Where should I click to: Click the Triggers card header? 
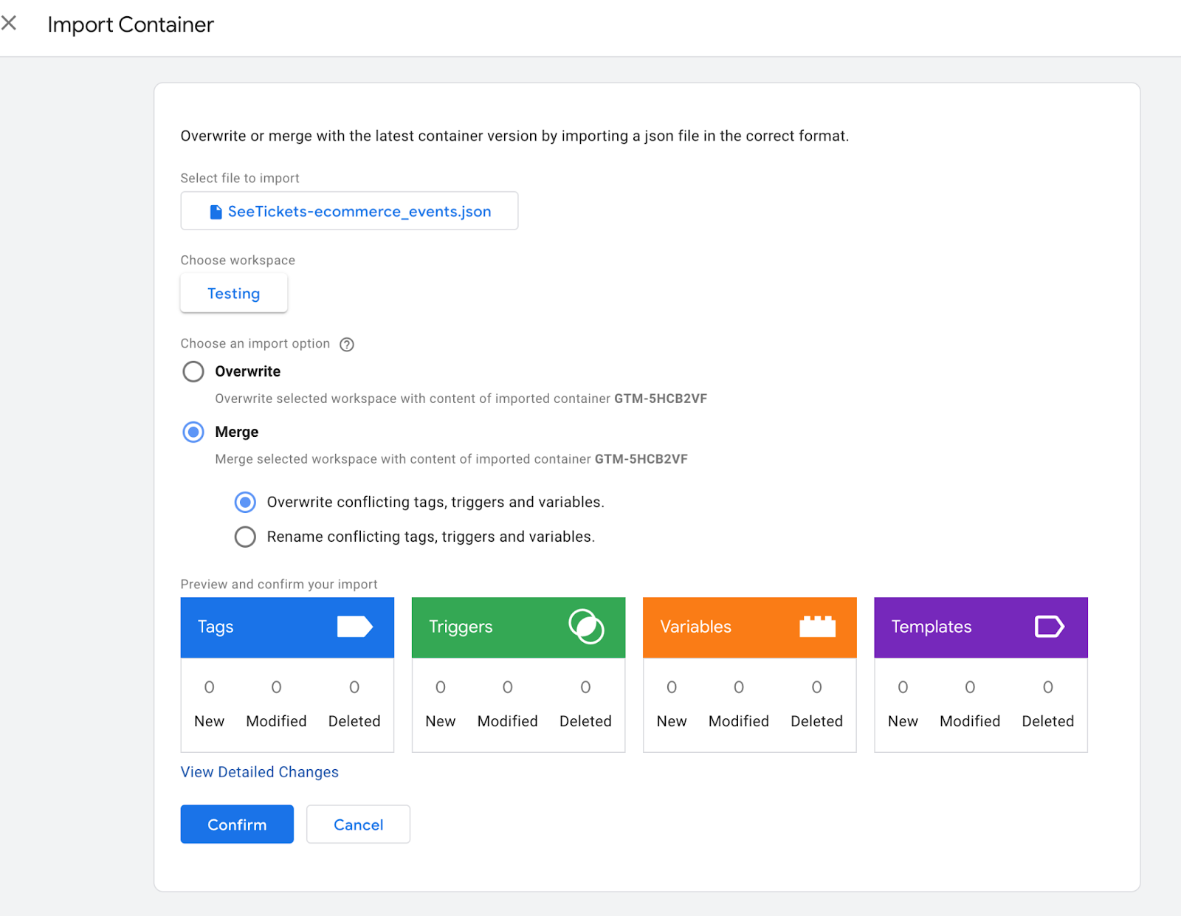click(x=518, y=627)
